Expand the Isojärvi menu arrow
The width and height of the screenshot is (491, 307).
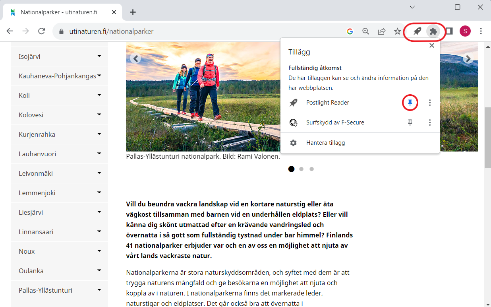click(x=99, y=56)
